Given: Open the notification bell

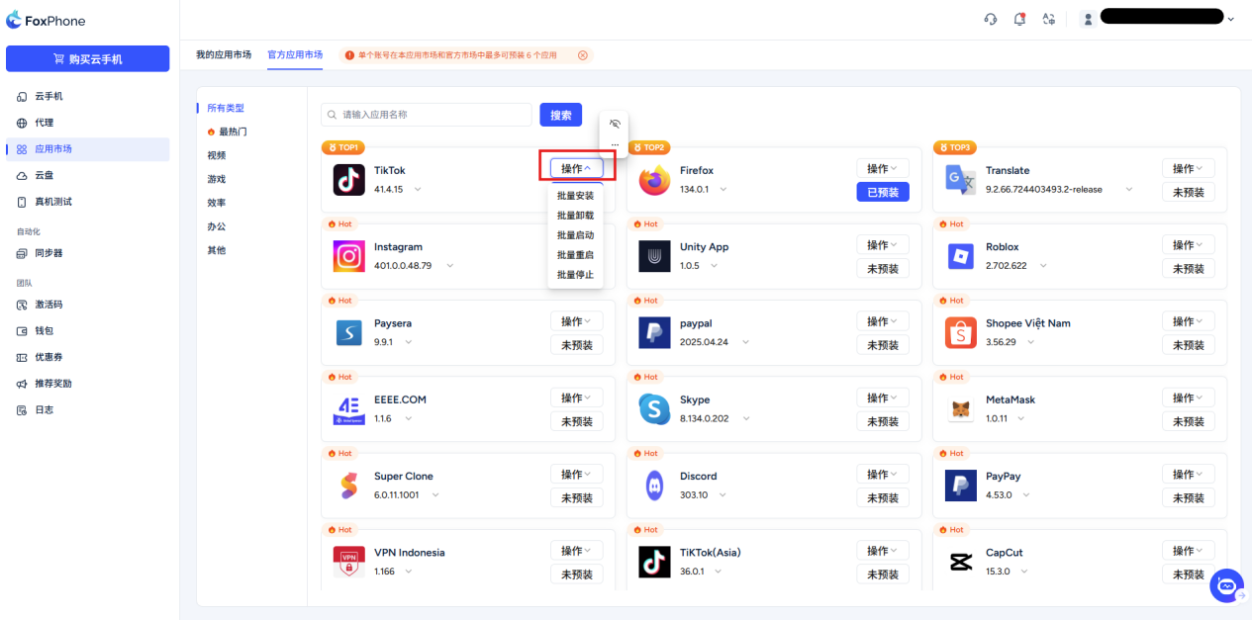Looking at the screenshot, I should 1019,19.
